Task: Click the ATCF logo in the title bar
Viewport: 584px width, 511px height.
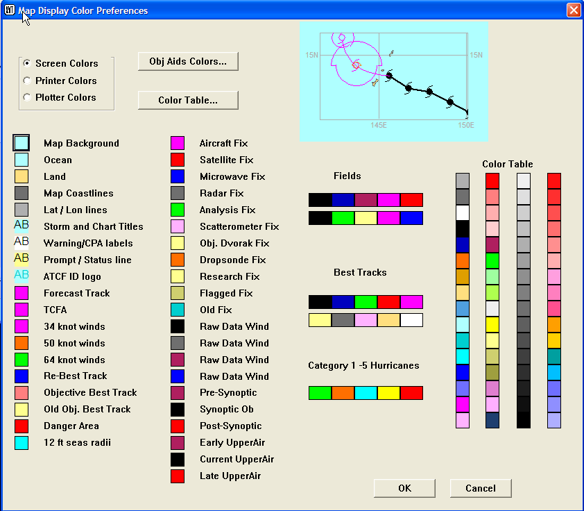Action: (x=10, y=10)
